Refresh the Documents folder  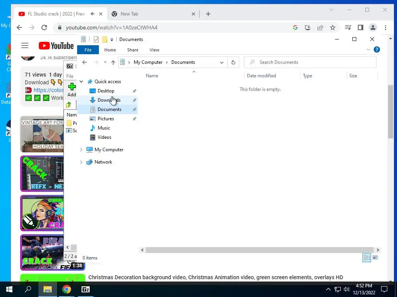point(233,62)
